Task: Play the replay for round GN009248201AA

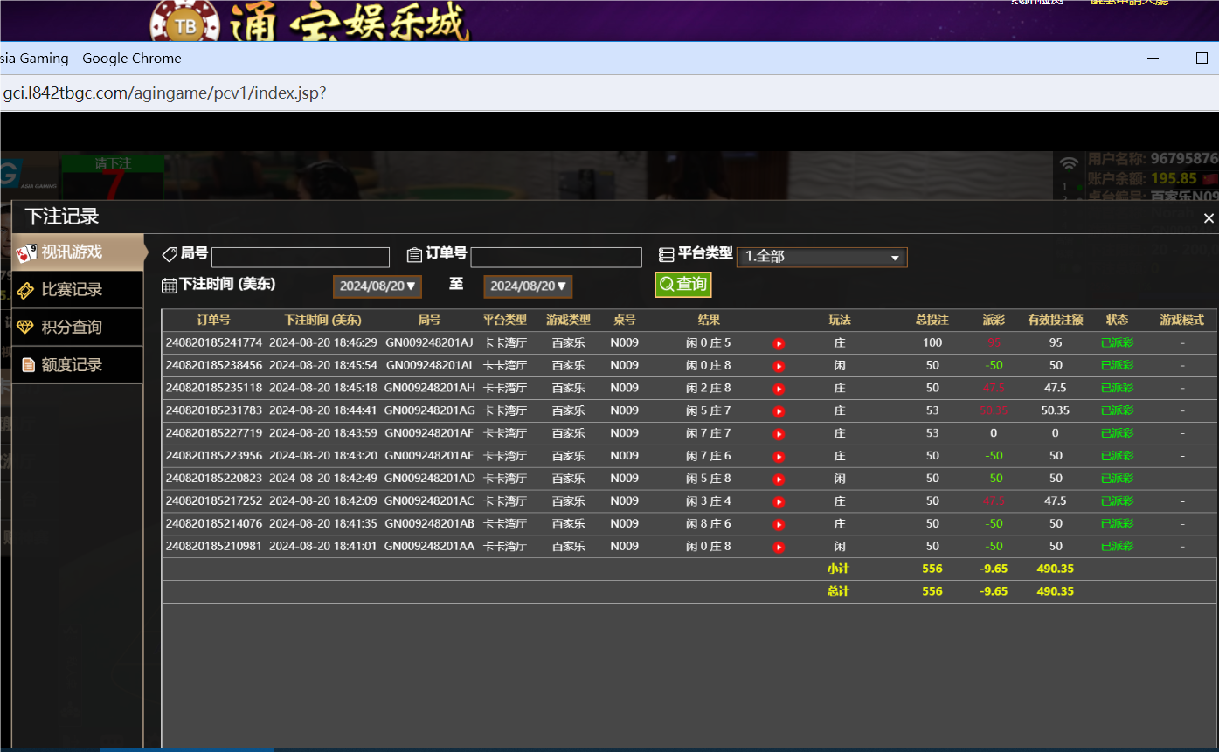Action: tap(778, 546)
